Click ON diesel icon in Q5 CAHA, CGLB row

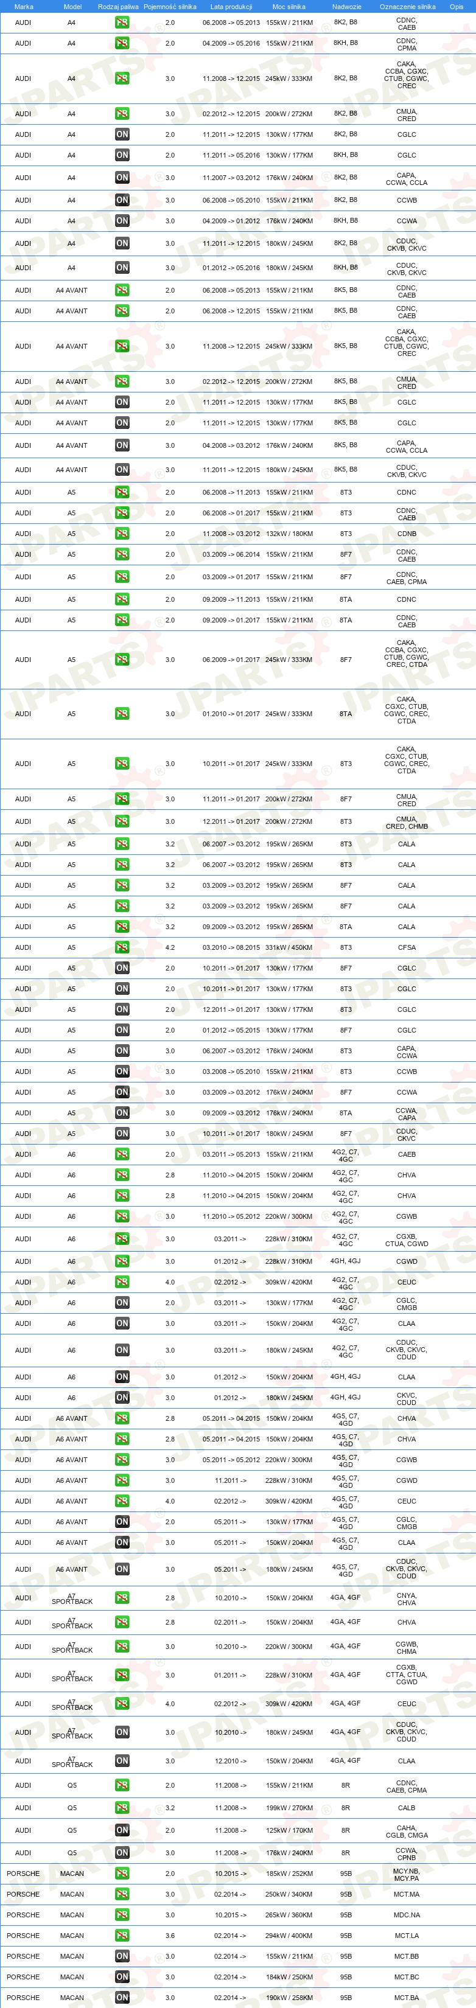122,1830
